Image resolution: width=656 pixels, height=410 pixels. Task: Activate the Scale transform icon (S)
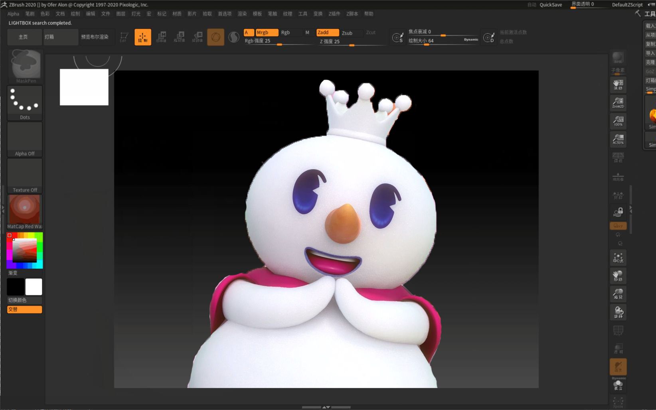click(x=180, y=37)
